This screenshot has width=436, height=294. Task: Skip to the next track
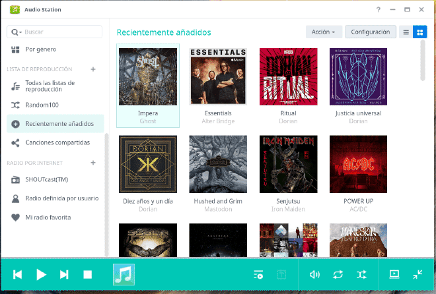[64, 275]
